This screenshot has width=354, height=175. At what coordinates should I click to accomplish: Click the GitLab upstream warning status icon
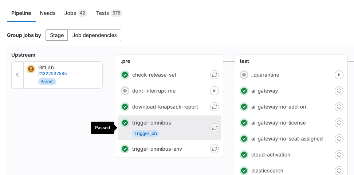(31, 69)
